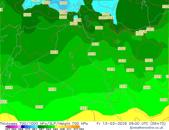This screenshot has width=169, height=130.
Task: Select the bright magenta legend swatch
Action: tap(16, 127)
